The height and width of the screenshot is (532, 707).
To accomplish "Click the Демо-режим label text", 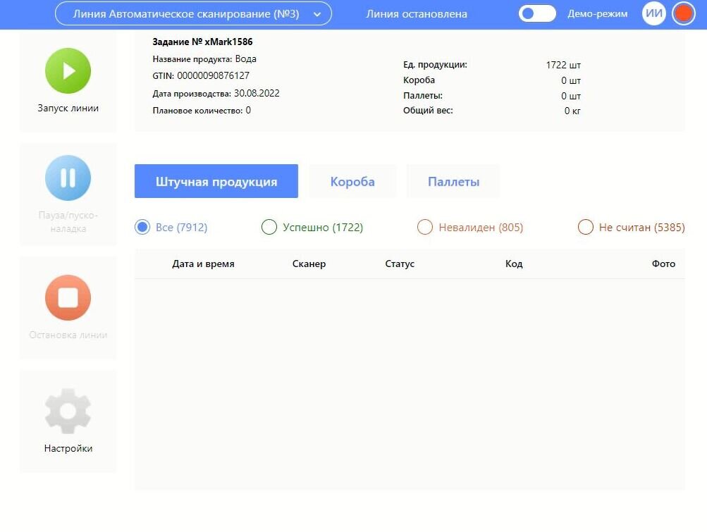I will click(598, 14).
